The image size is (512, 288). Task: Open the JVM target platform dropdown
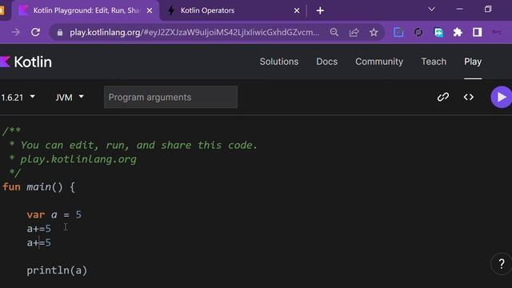(70, 98)
